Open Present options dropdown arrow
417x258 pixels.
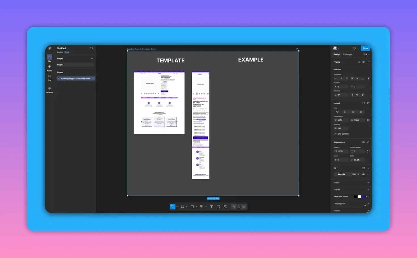(x=359, y=48)
